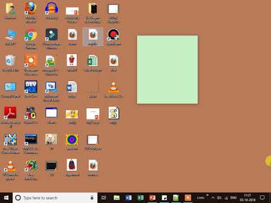
Task: Select the This PC desktop icon
Action: click(x=10, y=37)
